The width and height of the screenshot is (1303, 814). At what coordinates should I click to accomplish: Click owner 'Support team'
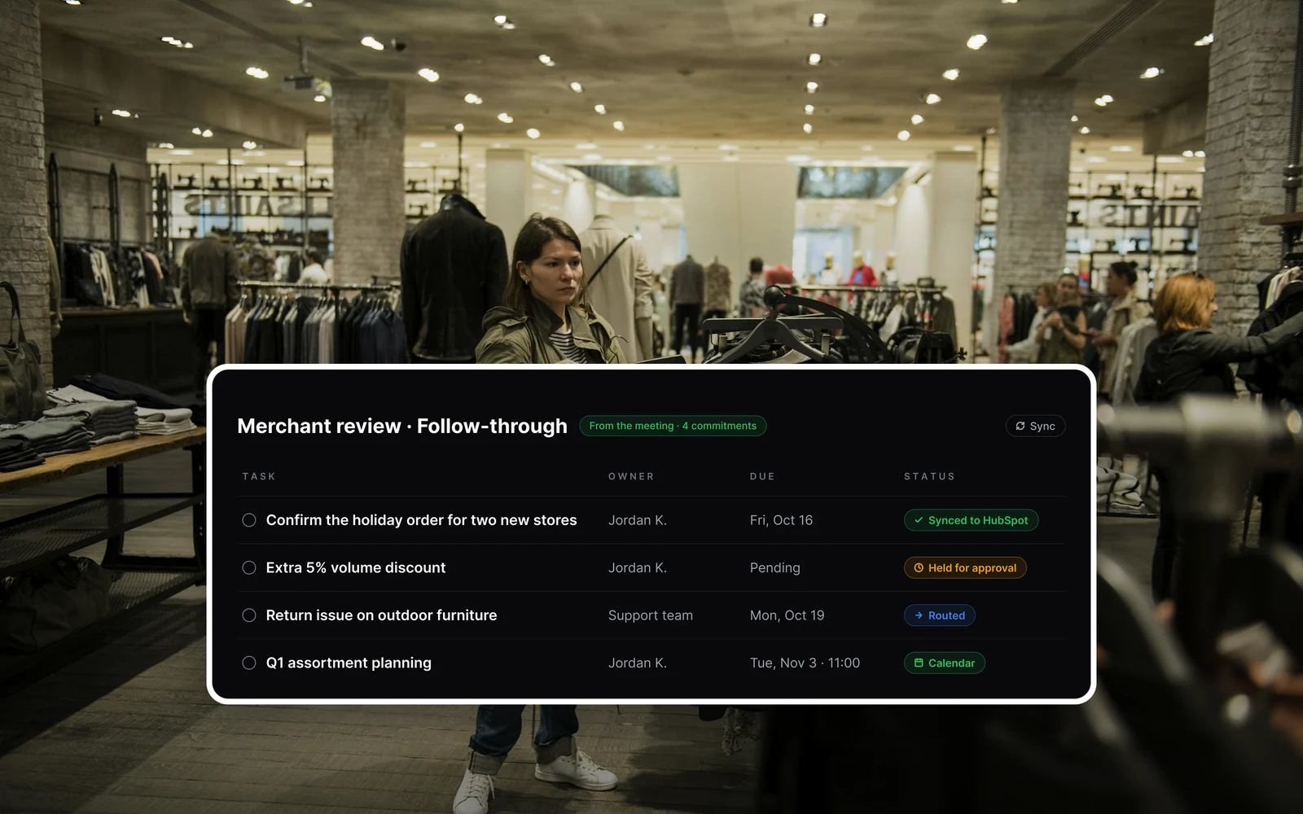[650, 615]
